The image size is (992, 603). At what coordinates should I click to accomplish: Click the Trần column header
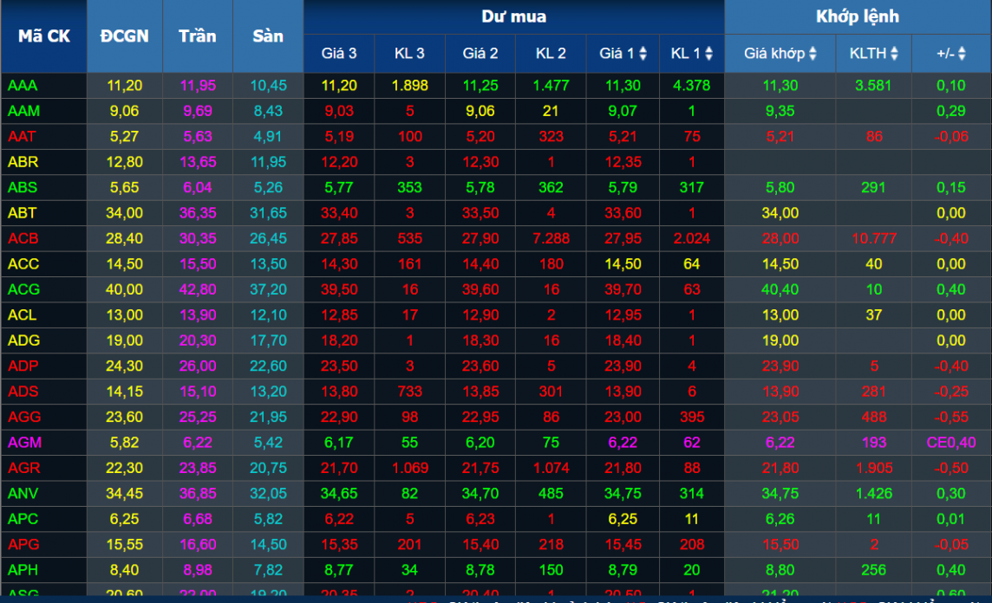(x=197, y=36)
